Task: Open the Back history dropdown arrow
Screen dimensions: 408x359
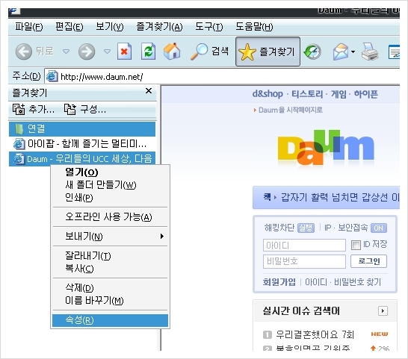Action: [67, 51]
